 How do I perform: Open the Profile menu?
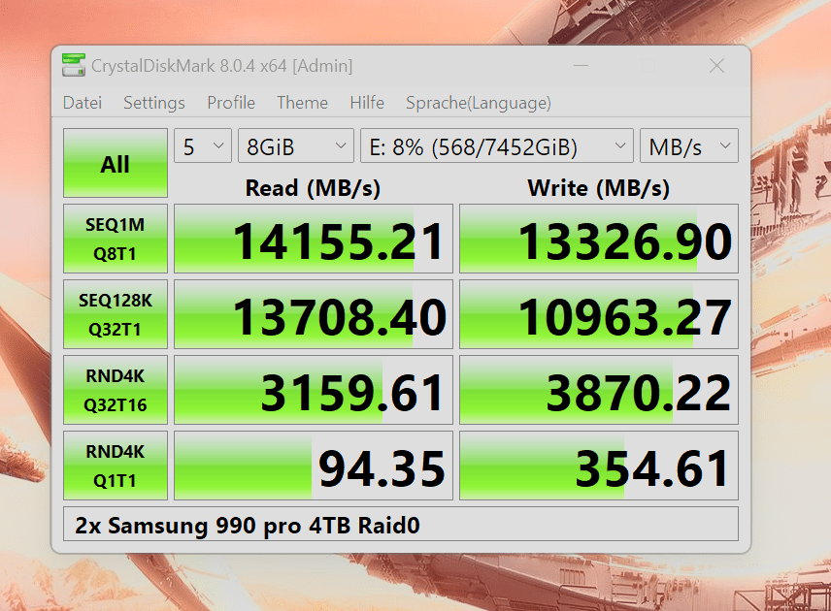pos(231,103)
